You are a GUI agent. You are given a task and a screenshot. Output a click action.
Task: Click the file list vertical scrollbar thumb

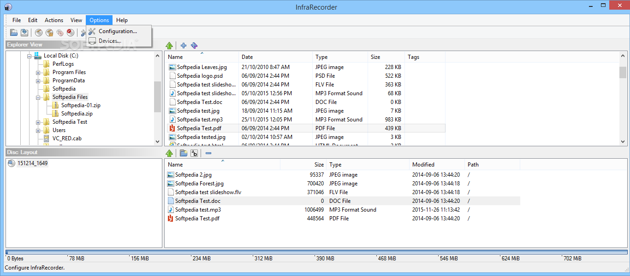(x=623, y=72)
